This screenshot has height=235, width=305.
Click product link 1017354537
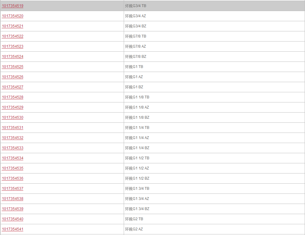click(x=13, y=189)
